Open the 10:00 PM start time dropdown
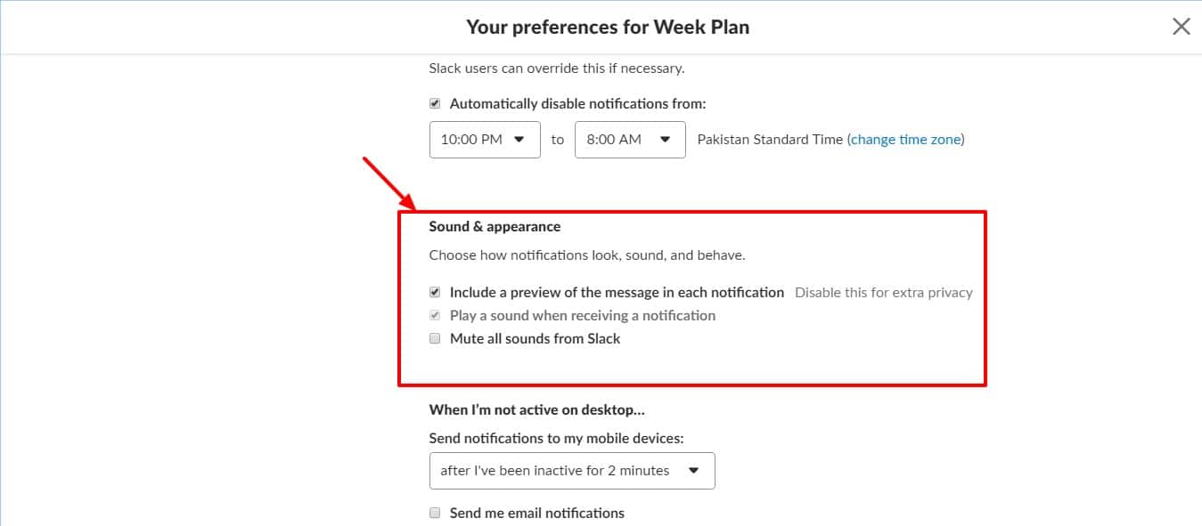This screenshot has width=1202, height=526. pyautogui.click(x=484, y=140)
